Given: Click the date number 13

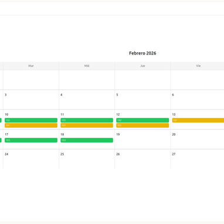Looking at the screenshot, I should [x=174, y=114].
